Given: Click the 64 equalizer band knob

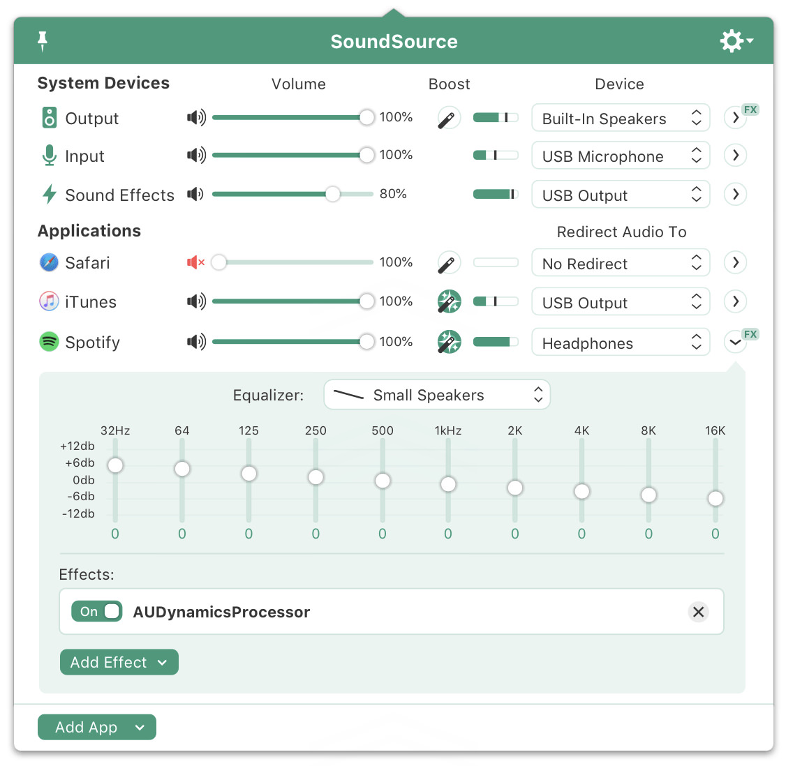Looking at the screenshot, I should [x=182, y=469].
